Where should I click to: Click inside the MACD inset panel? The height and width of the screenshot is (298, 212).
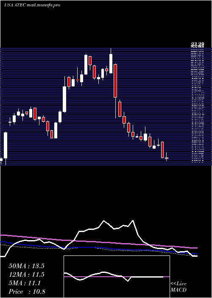pos(117,277)
